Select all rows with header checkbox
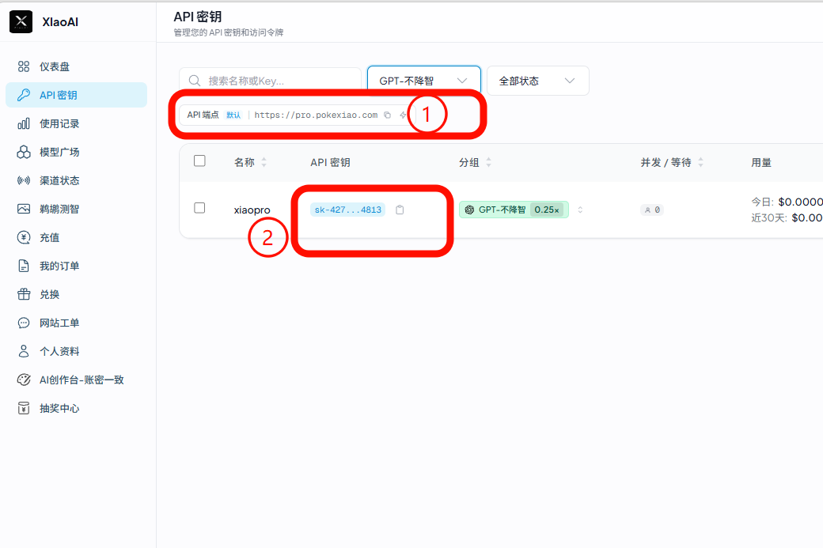This screenshot has width=823, height=548. tap(199, 161)
